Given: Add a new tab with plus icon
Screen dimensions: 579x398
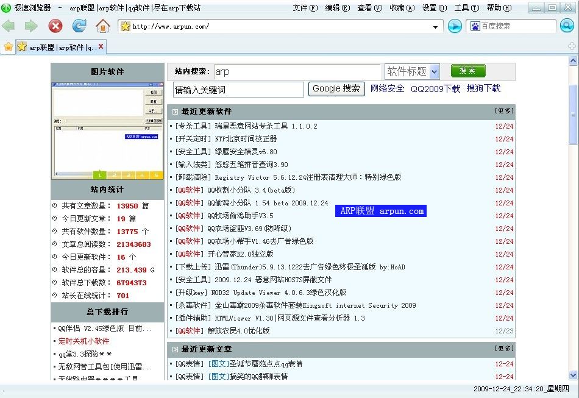Looking at the screenshot, I should pos(572,46).
